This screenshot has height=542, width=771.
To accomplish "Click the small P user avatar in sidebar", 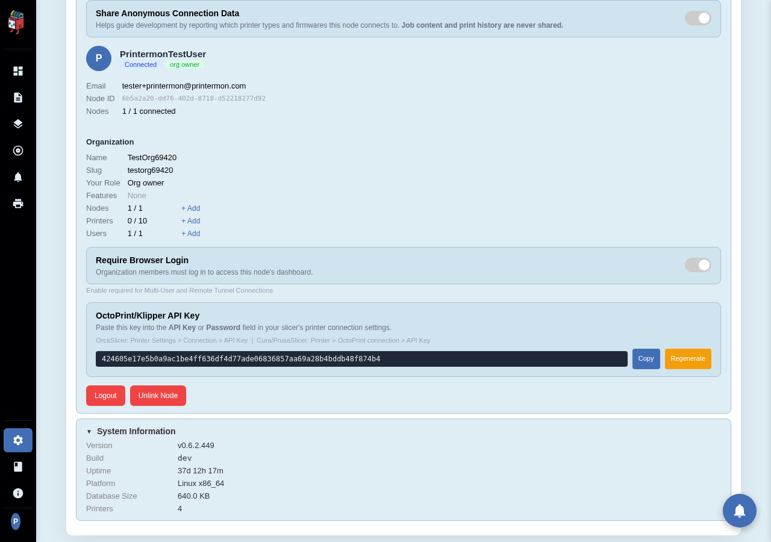I will tap(16, 522).
